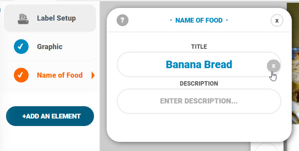Open help via the question mark icon
Screen dimensions: 299x151
click(x=123, y=20)
